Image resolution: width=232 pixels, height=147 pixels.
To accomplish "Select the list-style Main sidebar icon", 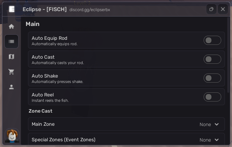I will coord(11,41).
